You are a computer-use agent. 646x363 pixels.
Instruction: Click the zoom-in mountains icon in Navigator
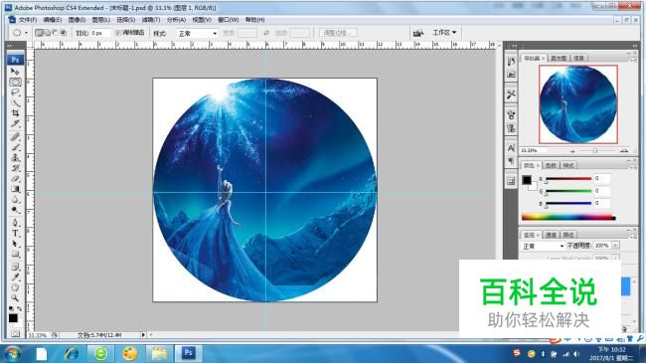(x=624, y=150)
